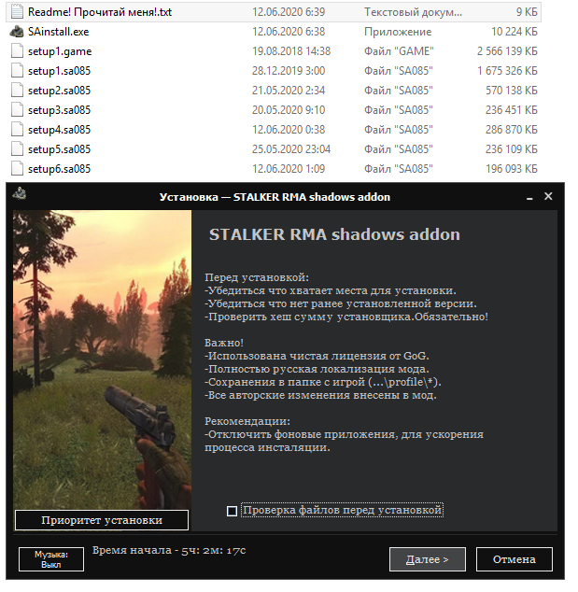
Task: Click the 'Рекомендации:' line
Action: [x=247, y=421]
